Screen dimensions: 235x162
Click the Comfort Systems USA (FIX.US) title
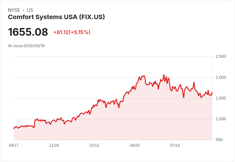56,17
